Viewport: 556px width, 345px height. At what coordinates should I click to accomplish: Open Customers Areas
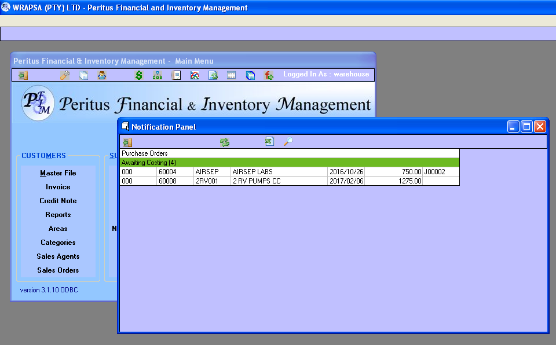(x=58, y=228)
